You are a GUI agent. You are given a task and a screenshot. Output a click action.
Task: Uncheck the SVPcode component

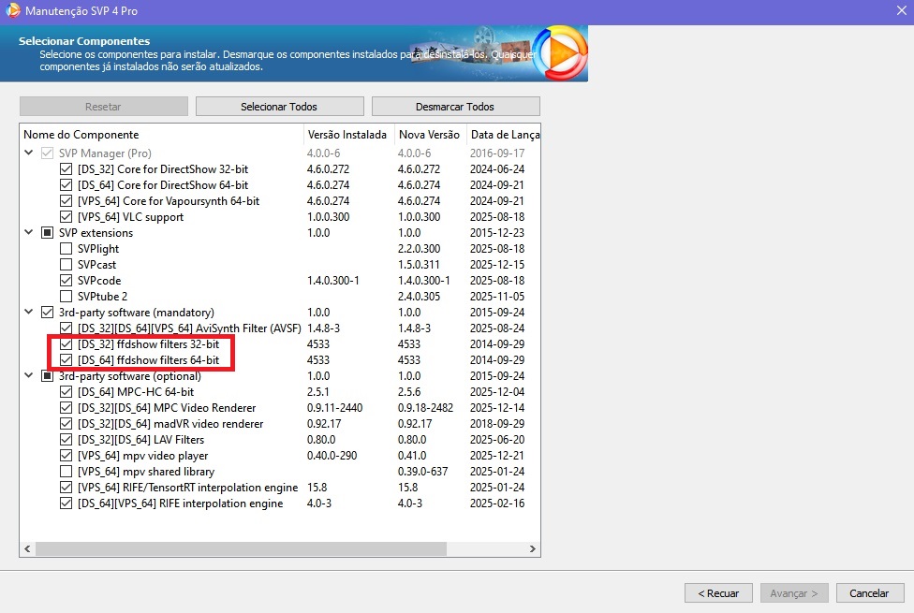coord(66,281)
